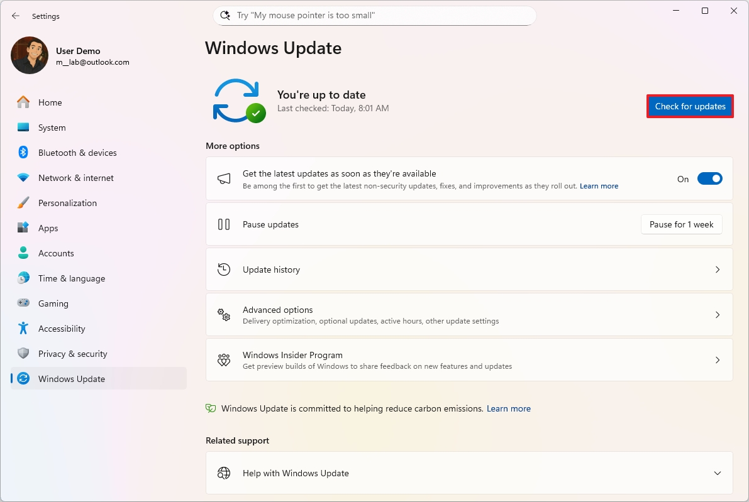Click the Privacy & security shield icon
Viewport: 749px width, 502px height.
coord(23,353)
